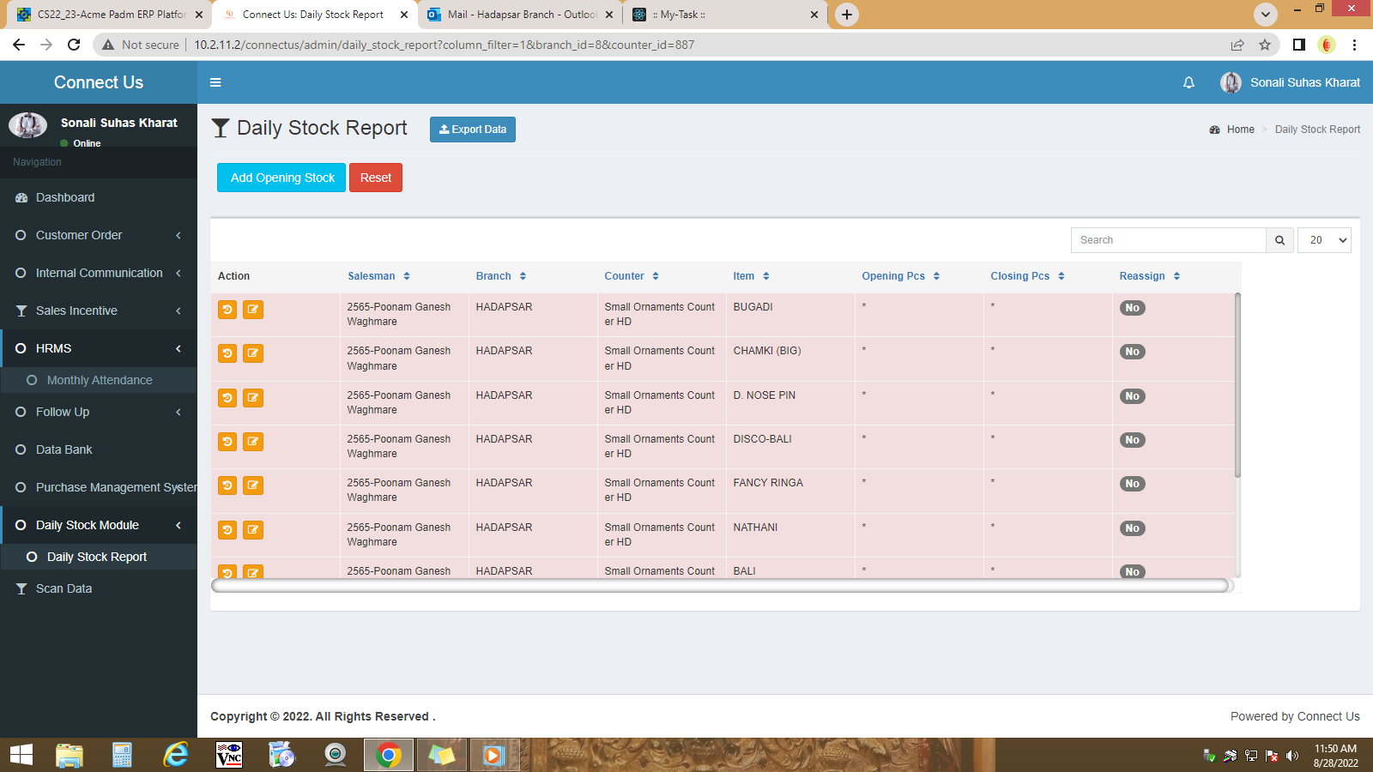
Task: Sort by Branch column arrows
Action: pyautogui.click(x=523, y=276)
